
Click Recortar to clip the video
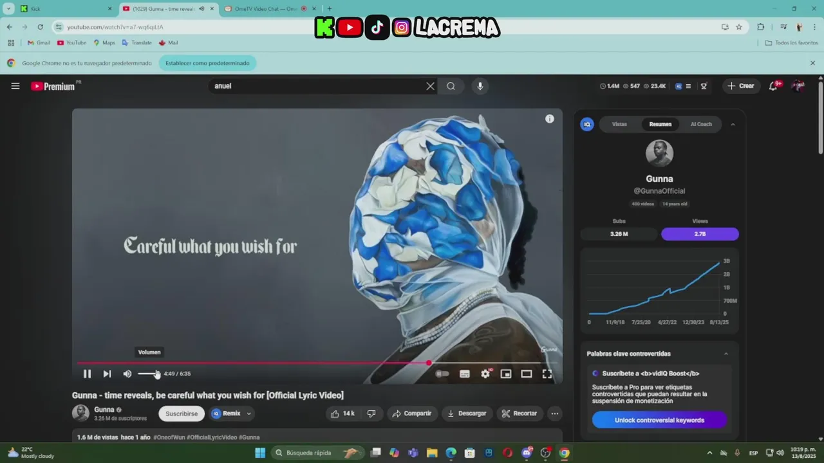coord(519,413)
